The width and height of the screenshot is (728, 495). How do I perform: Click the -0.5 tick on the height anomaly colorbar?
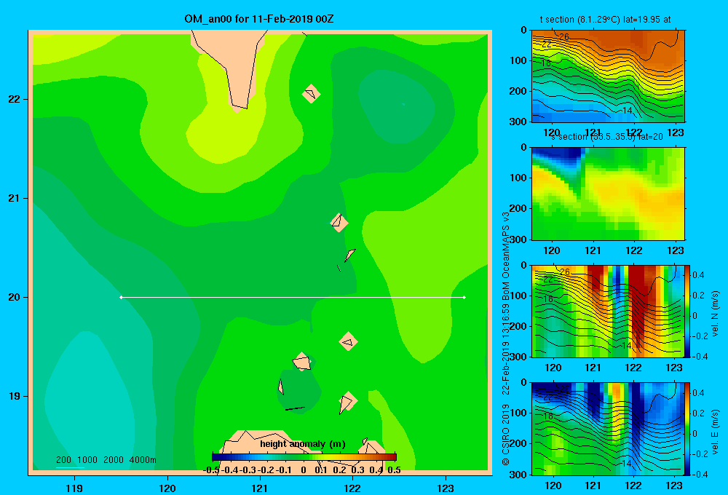[211, 470]
